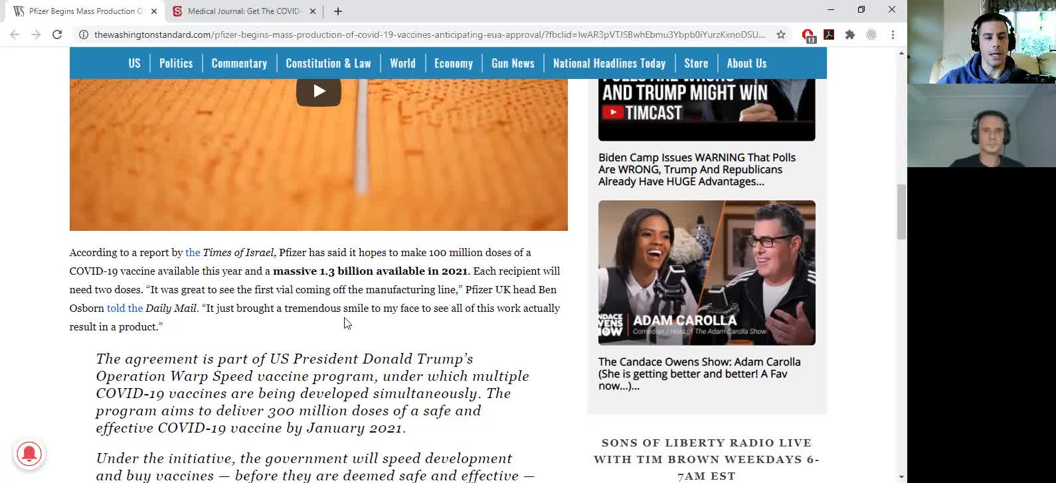Open the Biden Camp Issues WARNING headline

[x=697, y=170]
